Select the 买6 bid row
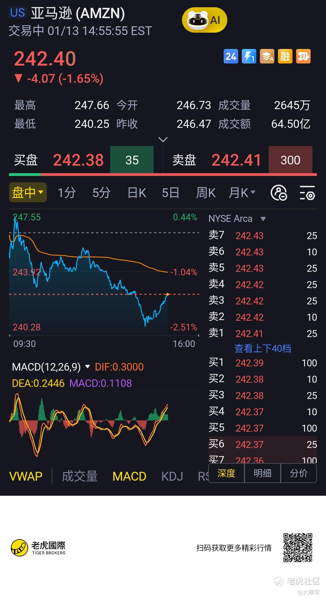Viewport: 326px width, 600px height. click(x=263, y=444)
